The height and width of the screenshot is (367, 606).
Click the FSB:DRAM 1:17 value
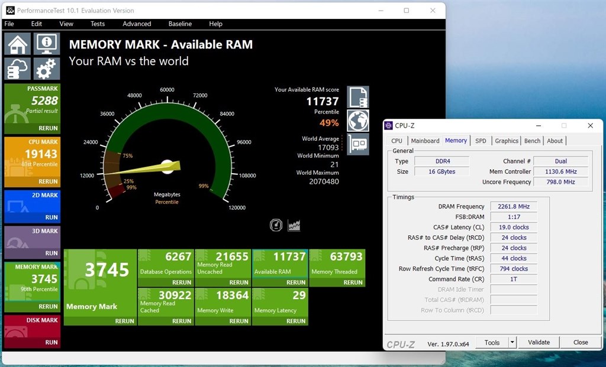click(514, 217)
